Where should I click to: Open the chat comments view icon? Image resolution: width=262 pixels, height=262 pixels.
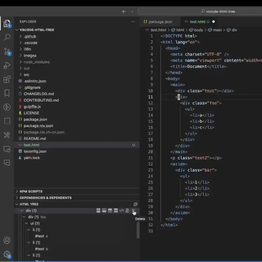[7, 162]
